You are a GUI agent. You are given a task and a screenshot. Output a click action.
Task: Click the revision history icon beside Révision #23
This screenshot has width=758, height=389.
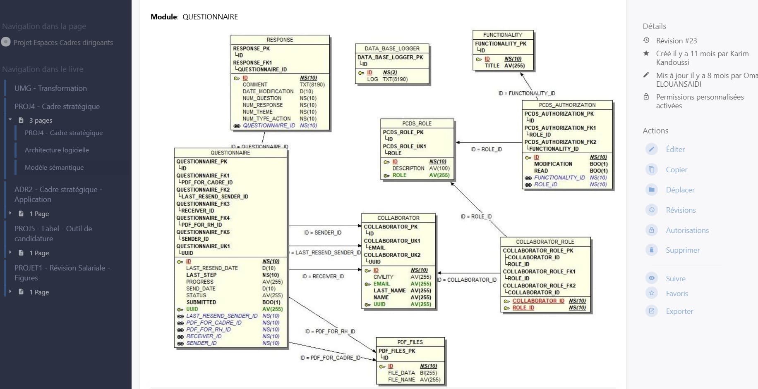(x=646, y=40)
